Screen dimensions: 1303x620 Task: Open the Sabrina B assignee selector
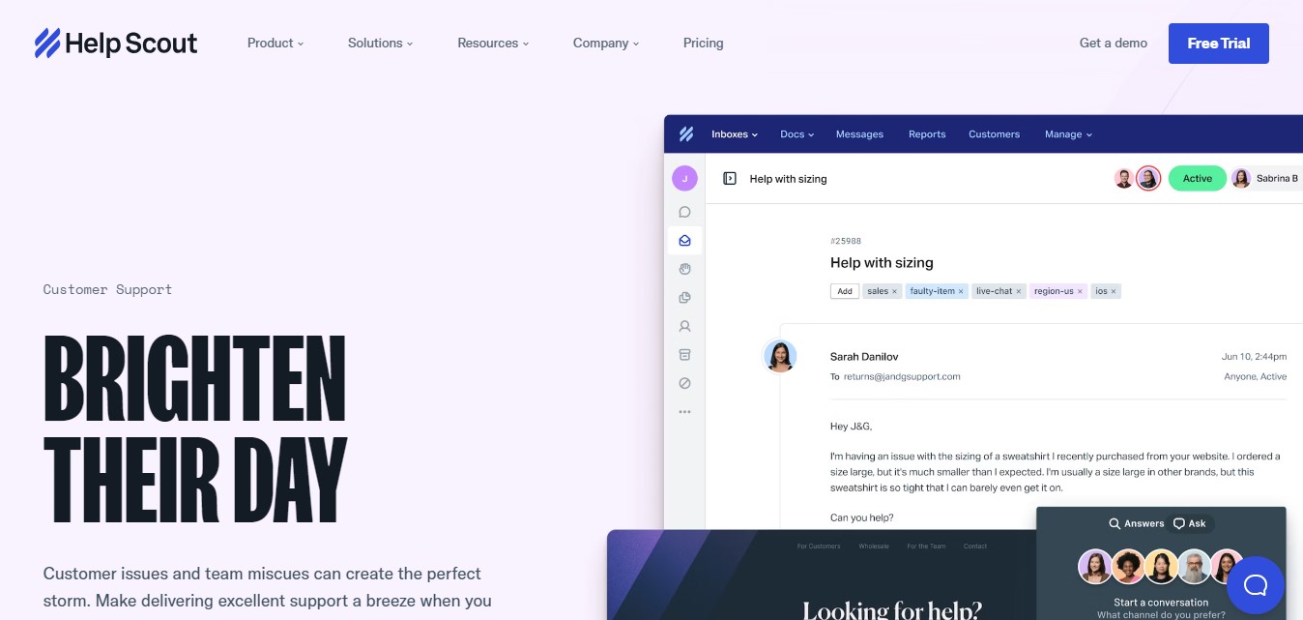(x=1266, y=179)
